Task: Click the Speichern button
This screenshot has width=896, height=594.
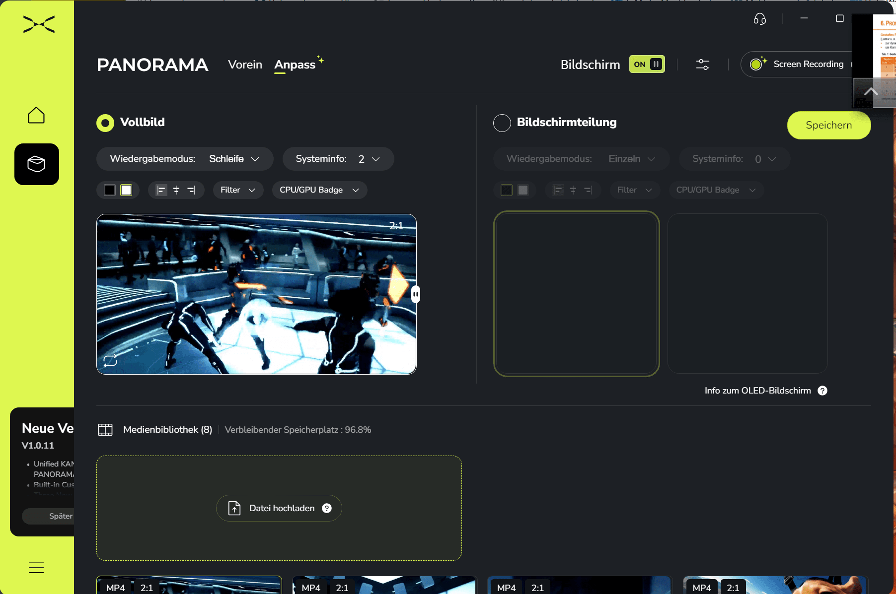Action: pyautogui.click(x=829, y=125)
